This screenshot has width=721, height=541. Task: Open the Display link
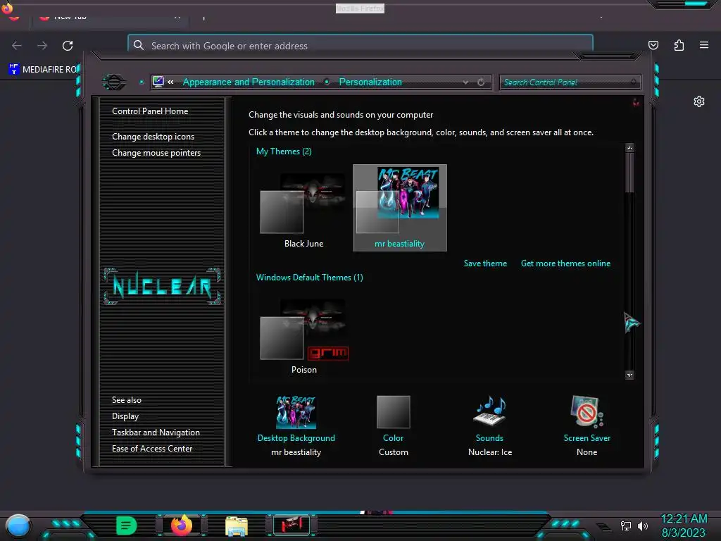125,416
